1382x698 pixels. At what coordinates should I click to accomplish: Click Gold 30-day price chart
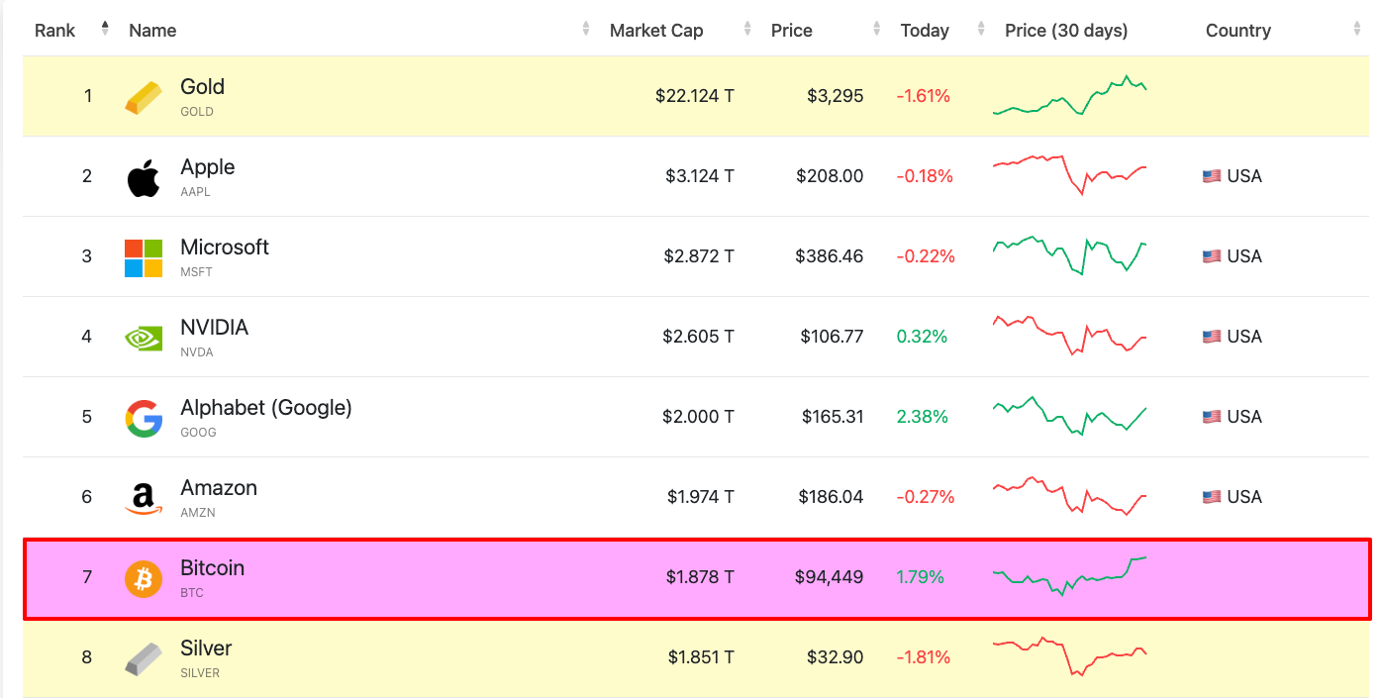(1070, 95)
